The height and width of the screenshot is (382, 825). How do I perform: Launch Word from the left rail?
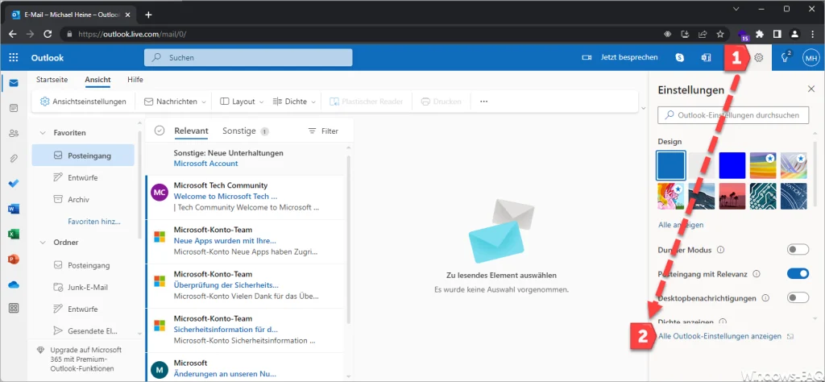pos(14,209)
